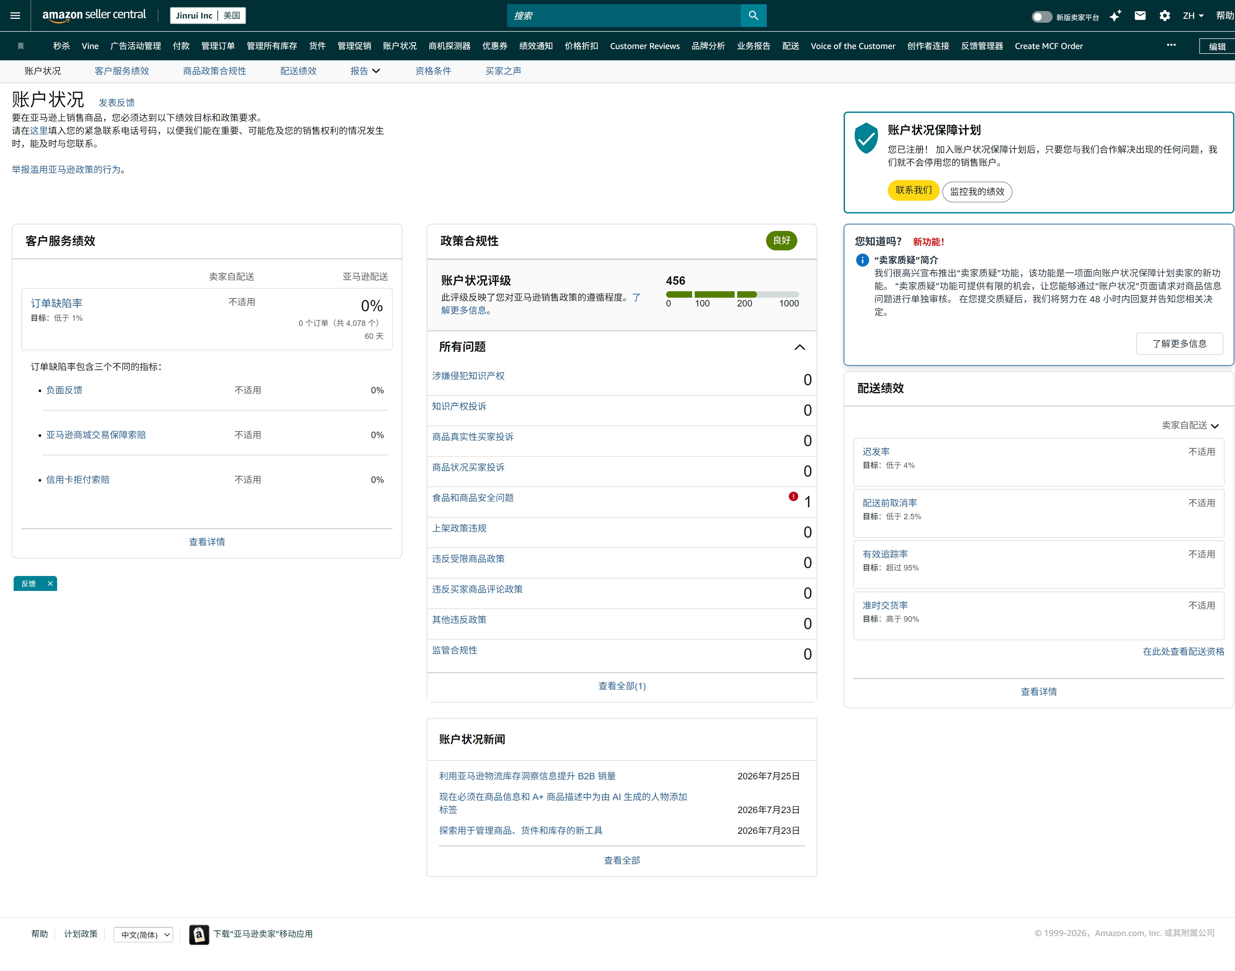Open the ZH language dropdown
The width and height of the screenshot is (1235, 971).
1193,16
